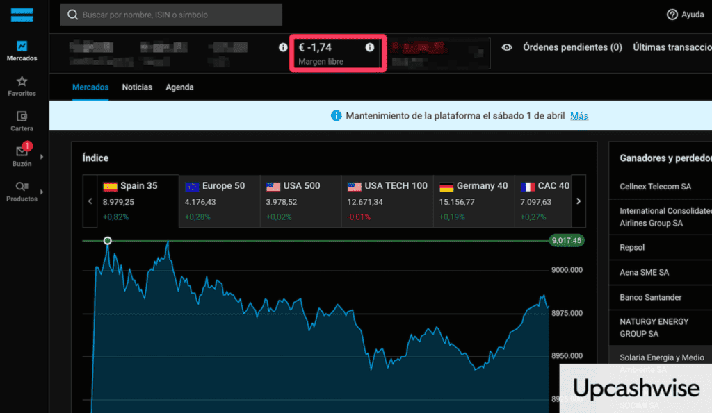This screenshot has height=413, width=712.
Task: Expand the Buzón submenu arrow
Action: click(42, 157)
